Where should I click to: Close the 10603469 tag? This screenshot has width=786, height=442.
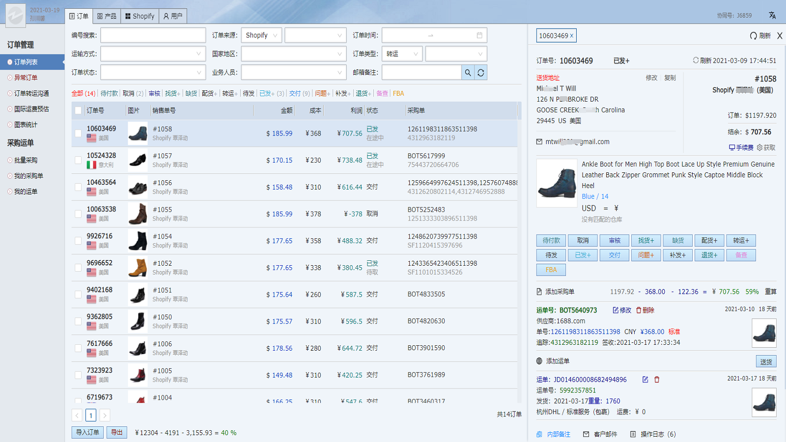point(572,36)
